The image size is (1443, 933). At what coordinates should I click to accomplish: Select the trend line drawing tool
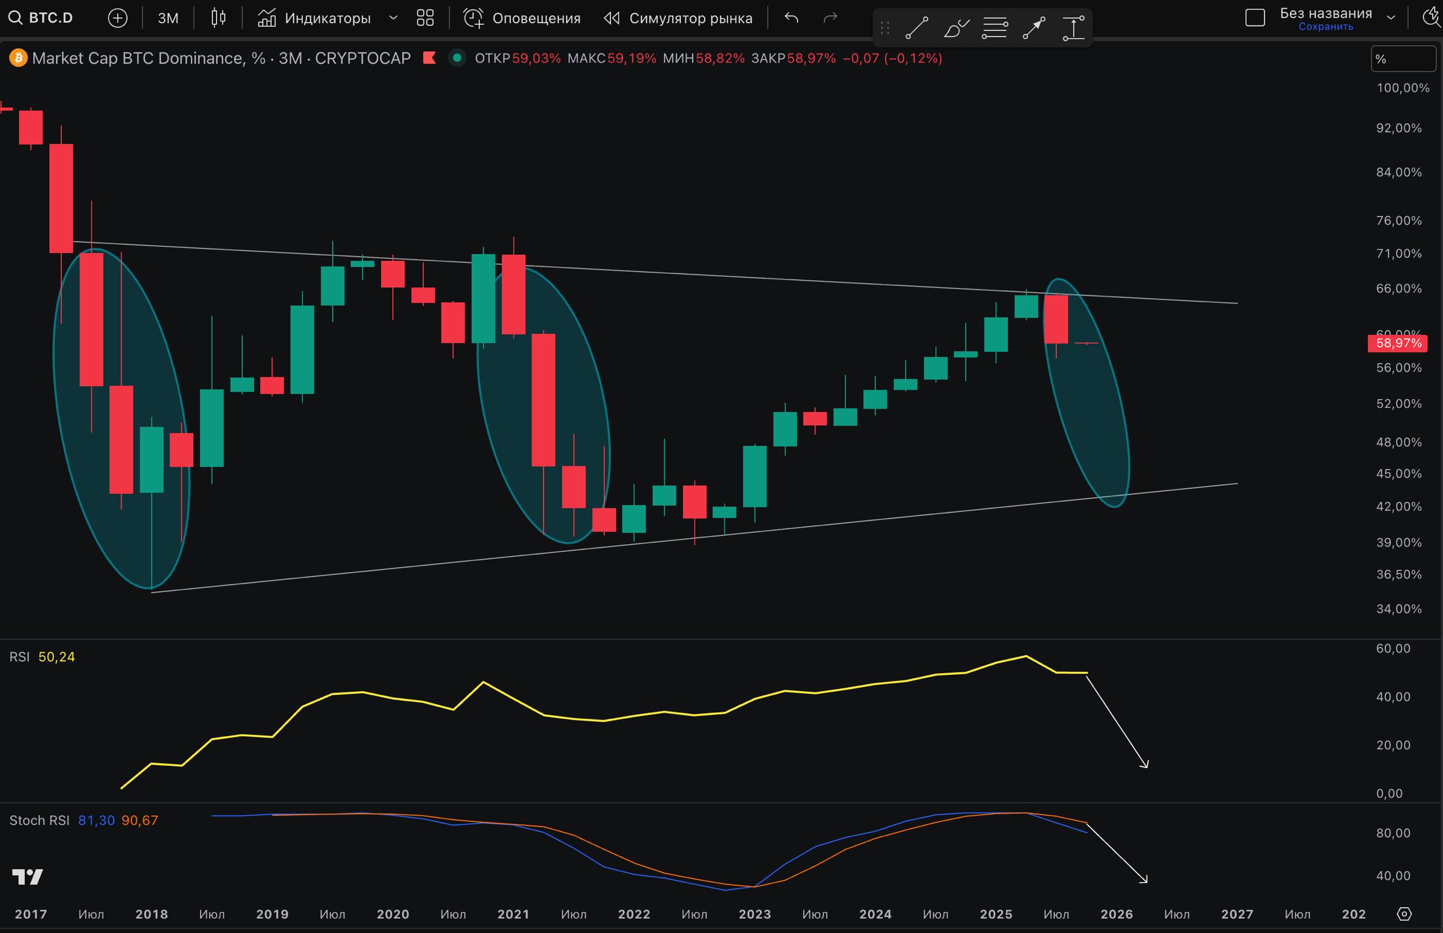click(917, 27)
